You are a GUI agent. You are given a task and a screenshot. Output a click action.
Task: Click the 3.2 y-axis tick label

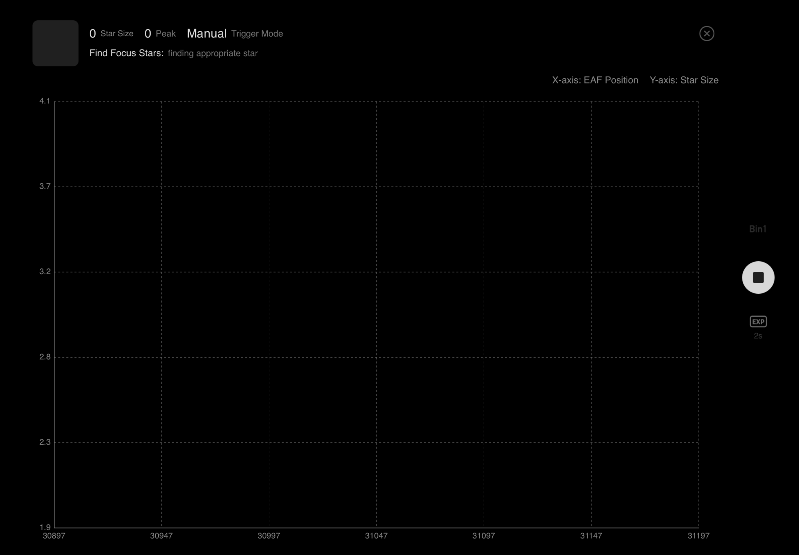pyautogui.click(x=45, y=271)
